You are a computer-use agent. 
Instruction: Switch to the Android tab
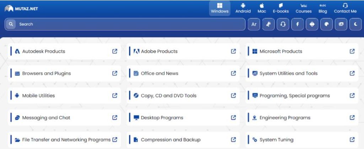243,8
